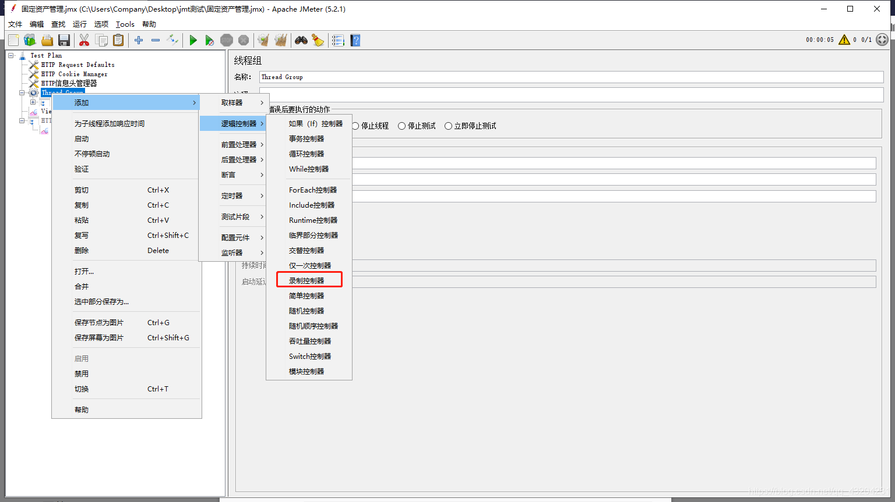Click the Search binoculars icon

coord(301,40)
